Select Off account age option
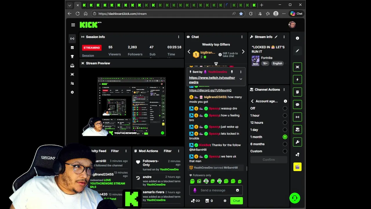The height and width of the screenshot is (209, 371). pos(285,108)
